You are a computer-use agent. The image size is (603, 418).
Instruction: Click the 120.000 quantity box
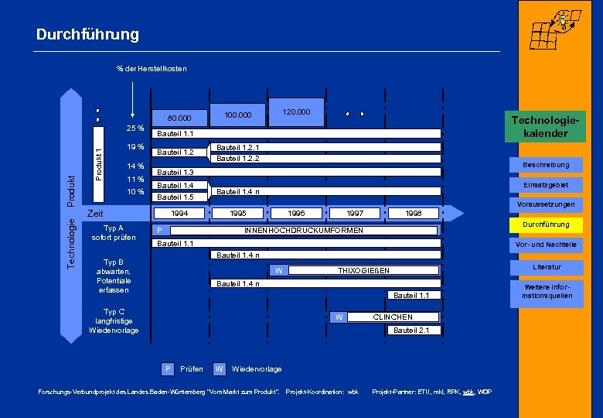coord(296,112)
